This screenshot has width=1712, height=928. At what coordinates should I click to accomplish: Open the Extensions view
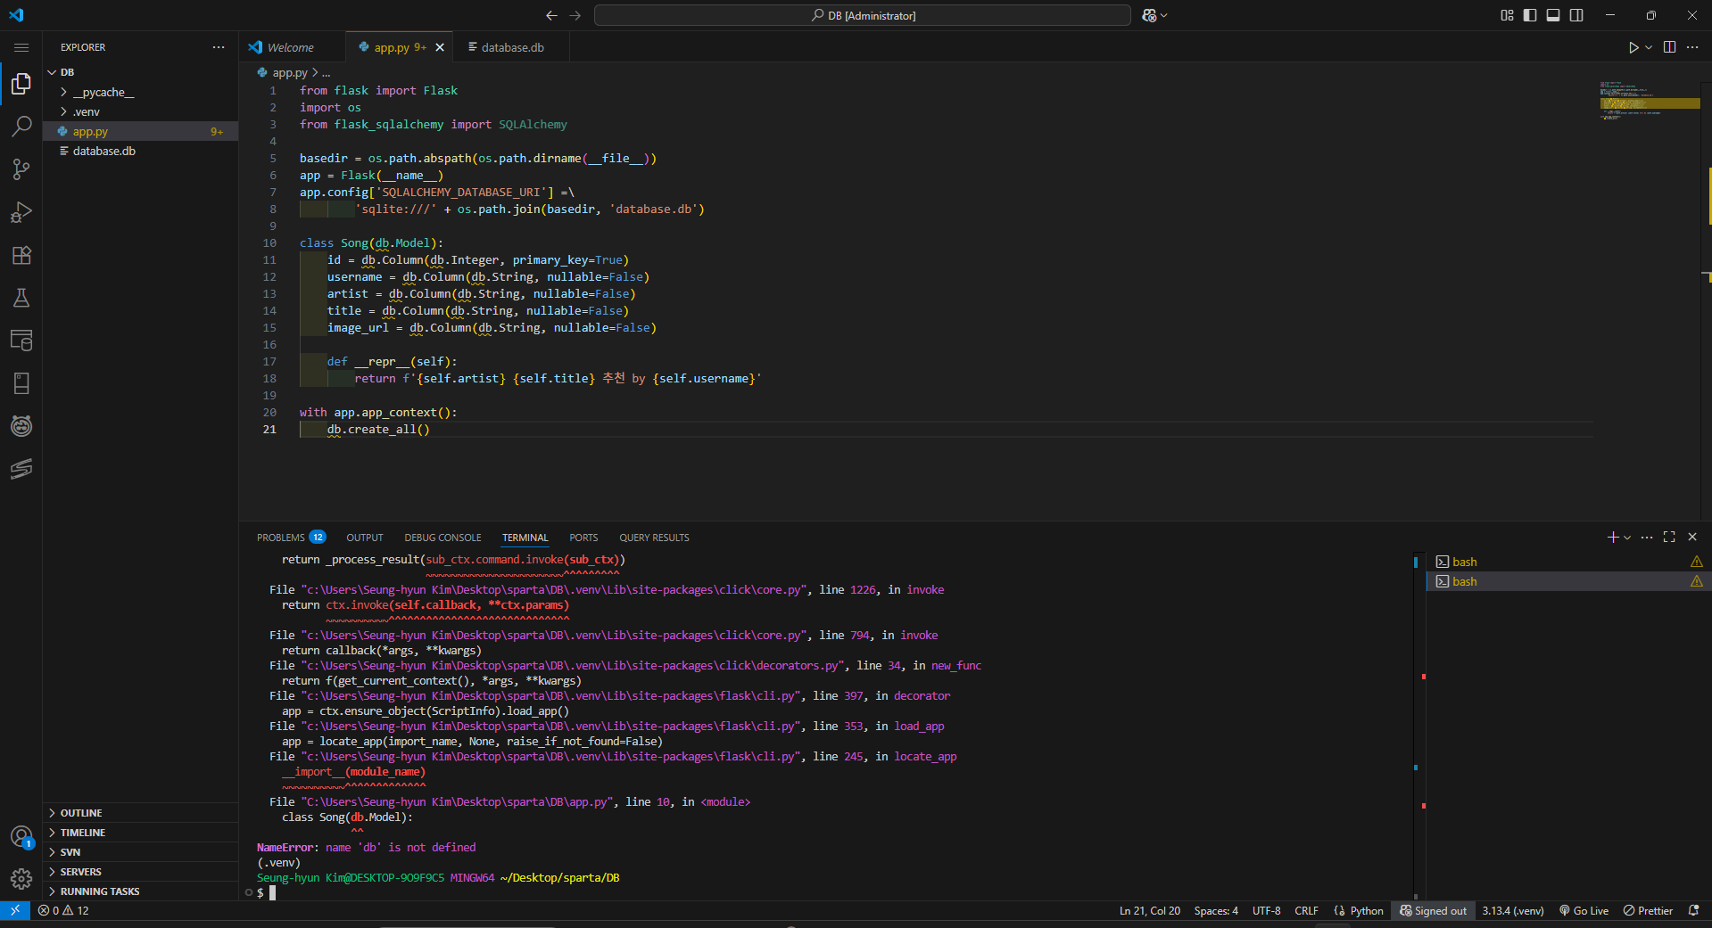click(x=21, y=255)
